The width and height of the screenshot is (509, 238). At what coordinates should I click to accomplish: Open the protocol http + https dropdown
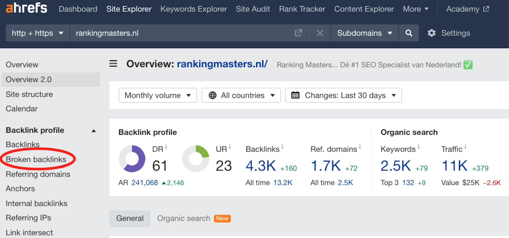click(x=38, y=33)
